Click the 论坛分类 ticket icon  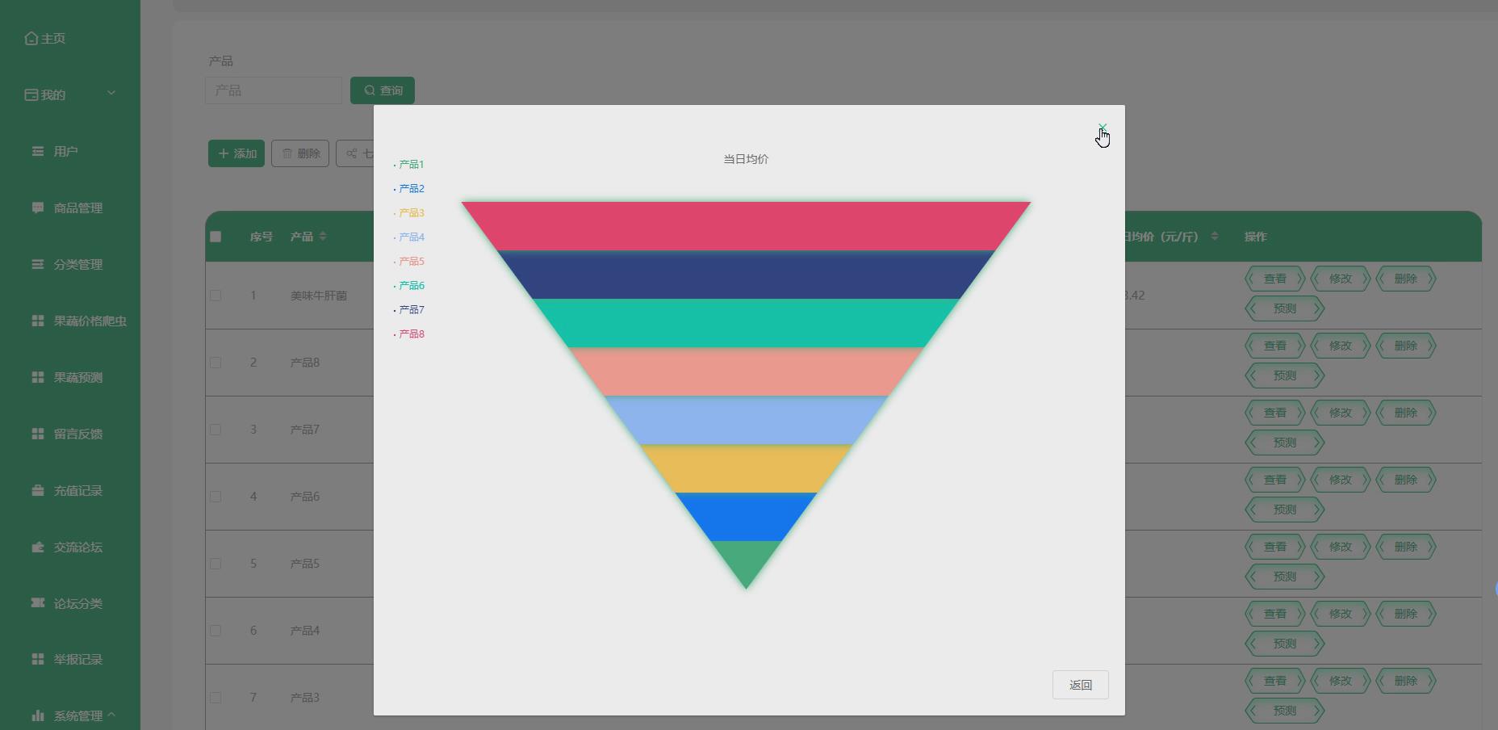pos(38,603)
